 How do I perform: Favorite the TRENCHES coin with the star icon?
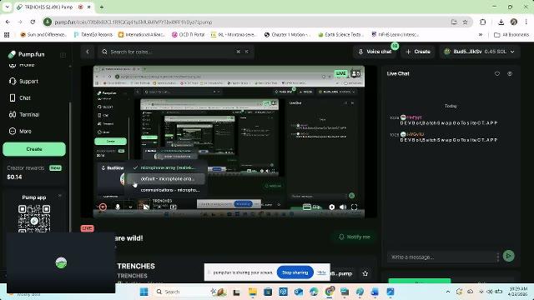365,273
